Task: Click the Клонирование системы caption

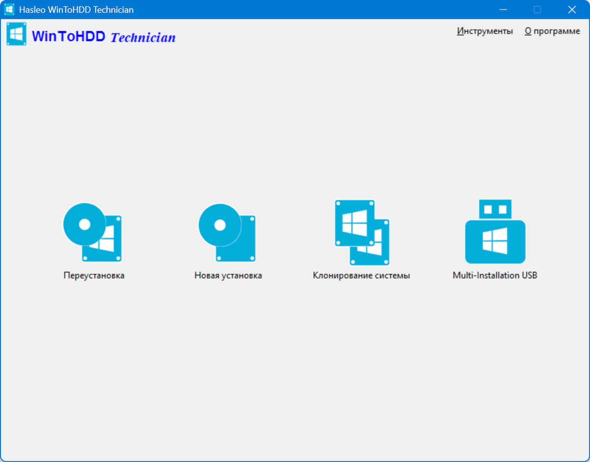Action: pyautogui.click(x=361, y=275)
